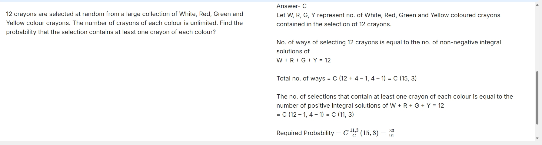Image resolution: width=542 pixels, height=145 pixels.
Task: Click the fraction 33/91 result
Action: tap(392, 133)
